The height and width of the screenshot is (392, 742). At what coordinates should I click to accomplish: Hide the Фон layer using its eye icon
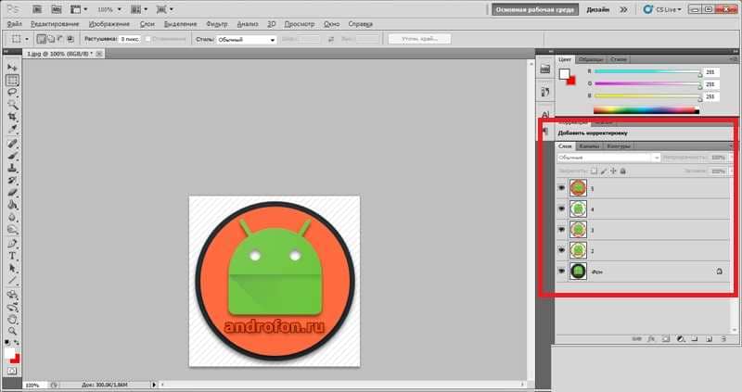(x=562, y=271)
